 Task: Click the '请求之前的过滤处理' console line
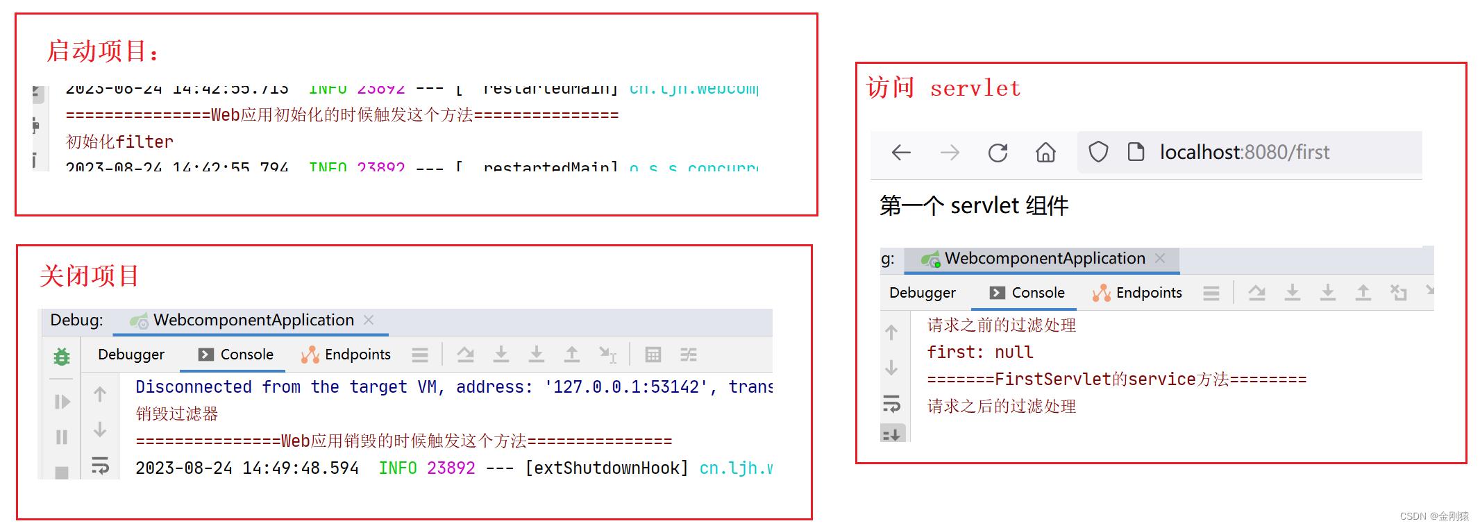tap(1002, 325)
